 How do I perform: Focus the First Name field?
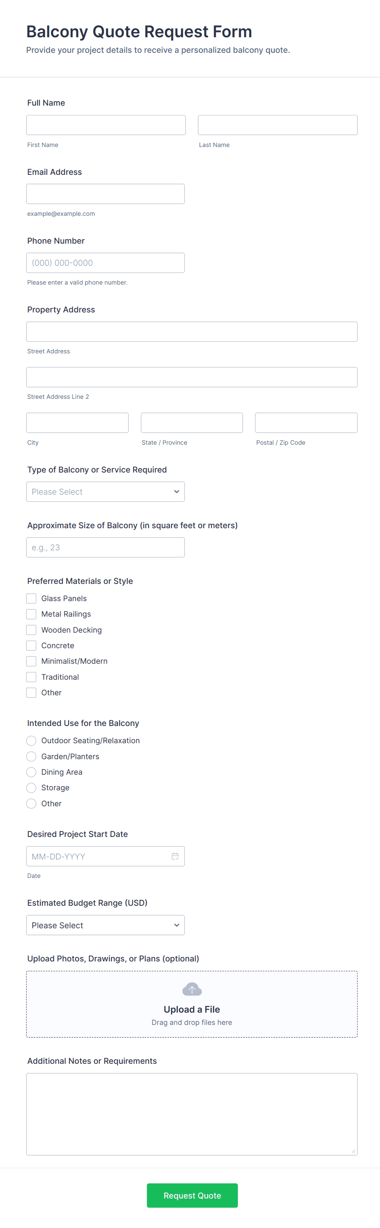point(105,125)
